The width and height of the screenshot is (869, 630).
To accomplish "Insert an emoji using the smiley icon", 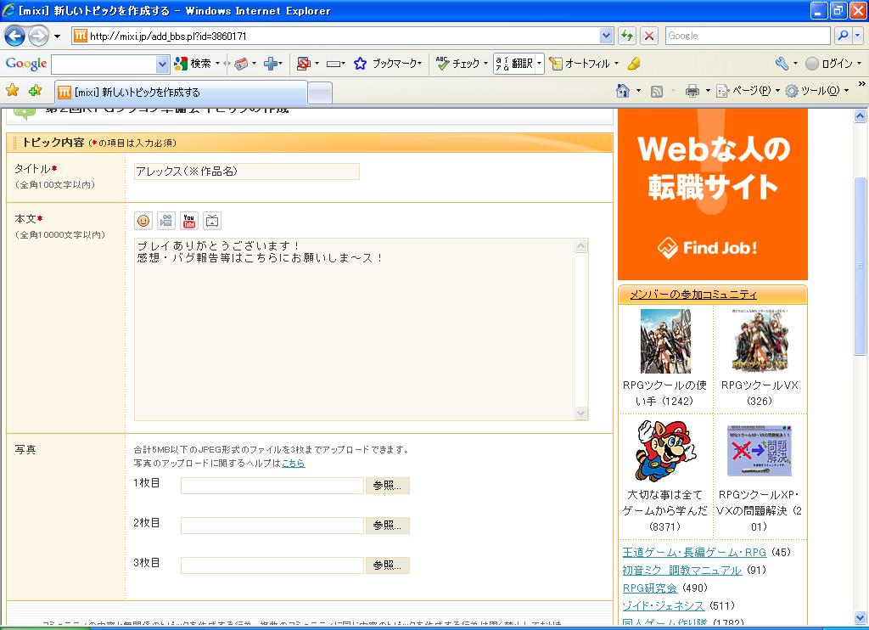I will tap(143, 221).
